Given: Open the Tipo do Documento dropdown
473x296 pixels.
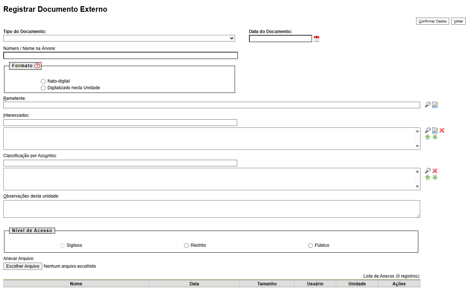Looking at the screenshot, I should [x=119, y=38].
